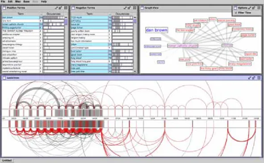Iconify the Positive Terms panel
The width and height of the screenshot is (264, 163).
tap(56, 8)
